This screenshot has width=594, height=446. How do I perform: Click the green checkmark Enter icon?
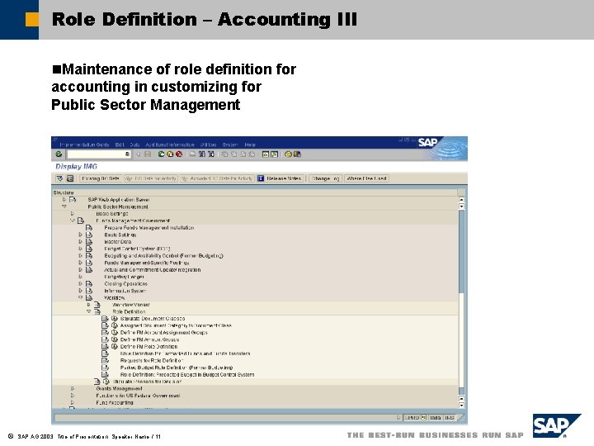(x=59, y=154)
